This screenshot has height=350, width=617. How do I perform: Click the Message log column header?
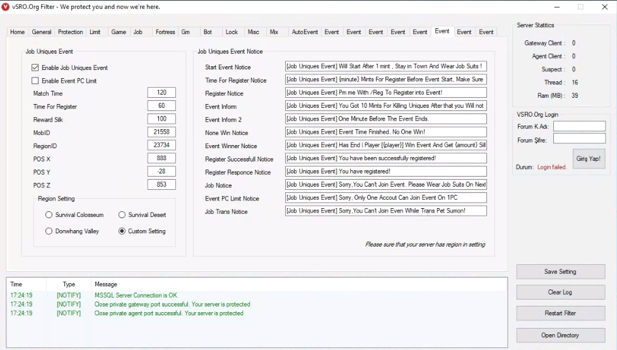coord(299,284)
